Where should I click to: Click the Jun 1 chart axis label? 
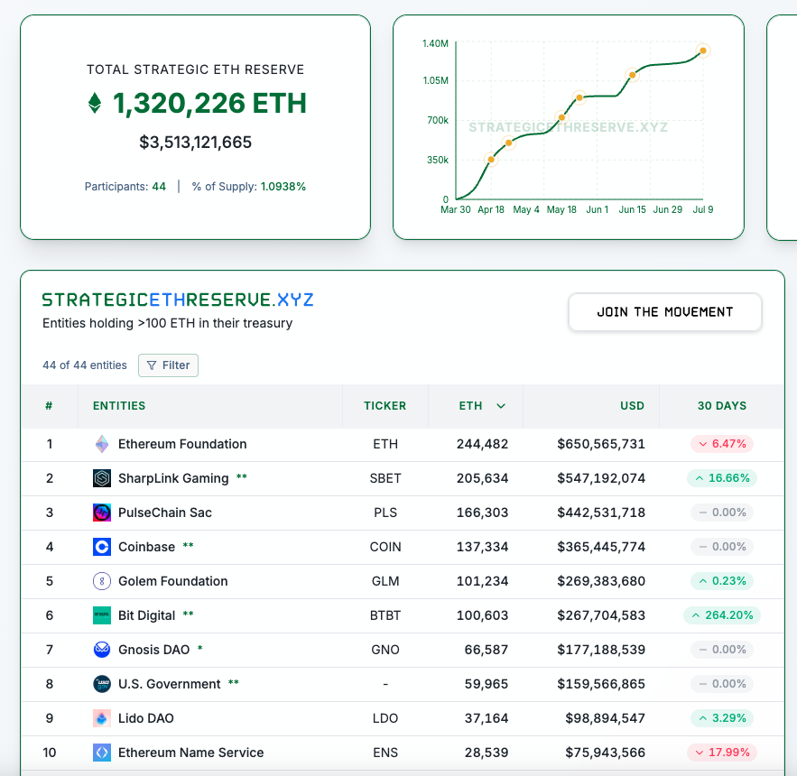(x=598, y=209)
